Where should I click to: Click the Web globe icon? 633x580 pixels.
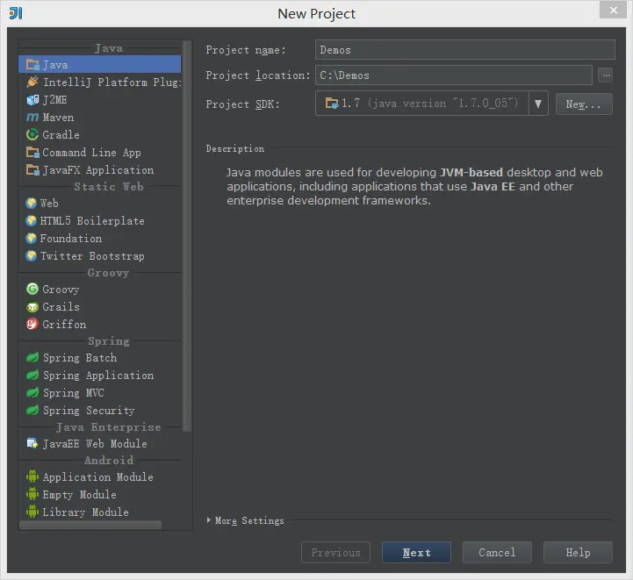31,204
